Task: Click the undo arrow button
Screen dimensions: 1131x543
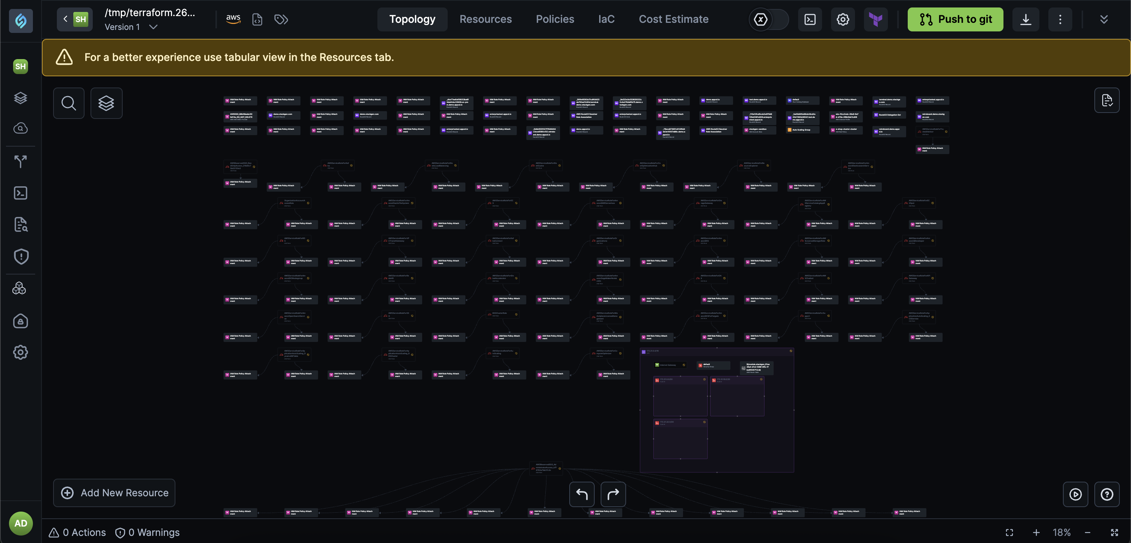Action: click(582, 494)
